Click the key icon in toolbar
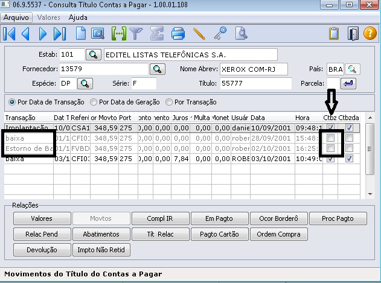 pyautogui.click(x=220, y=34)
